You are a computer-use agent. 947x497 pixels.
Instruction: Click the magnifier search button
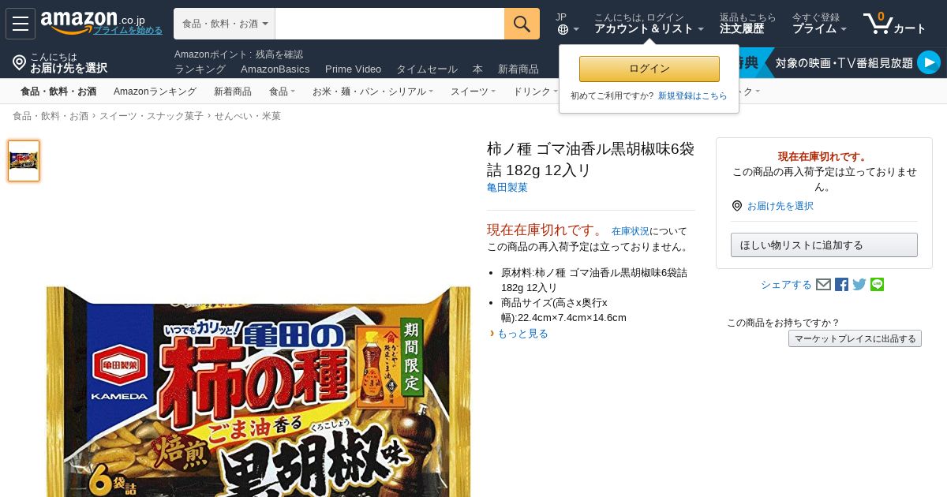tap(522, 24)
